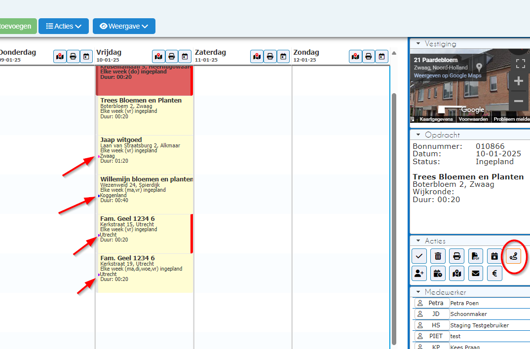Open Weergeven op Google Maps link
This screenshot has width=530, height=349.
point(448,75)
